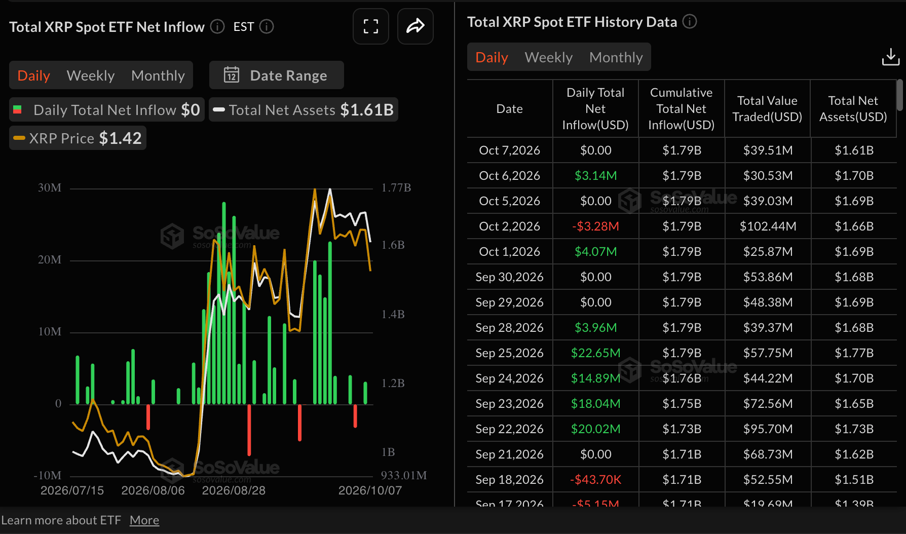
Task: Switch chart to Weekly view
Action: point(91,75)
